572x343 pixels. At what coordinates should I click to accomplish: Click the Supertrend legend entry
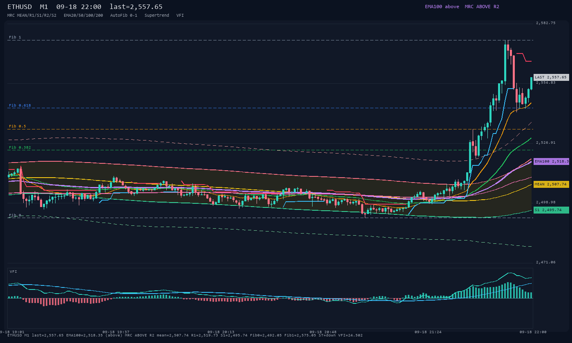[157, 15]
